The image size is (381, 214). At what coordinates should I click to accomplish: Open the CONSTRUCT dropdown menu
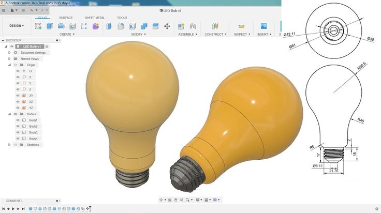[x=215, y=35]
